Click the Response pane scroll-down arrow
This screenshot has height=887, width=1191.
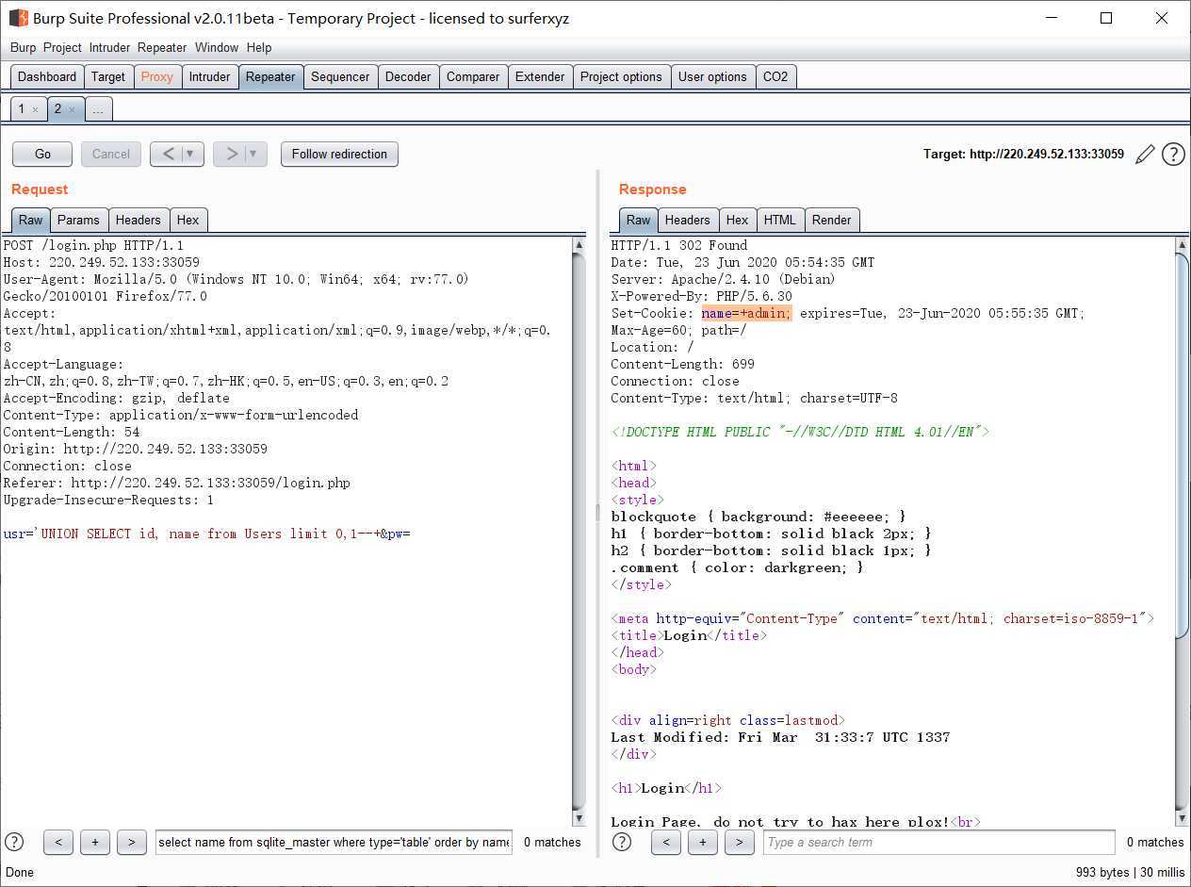(x=1183, y=818)
